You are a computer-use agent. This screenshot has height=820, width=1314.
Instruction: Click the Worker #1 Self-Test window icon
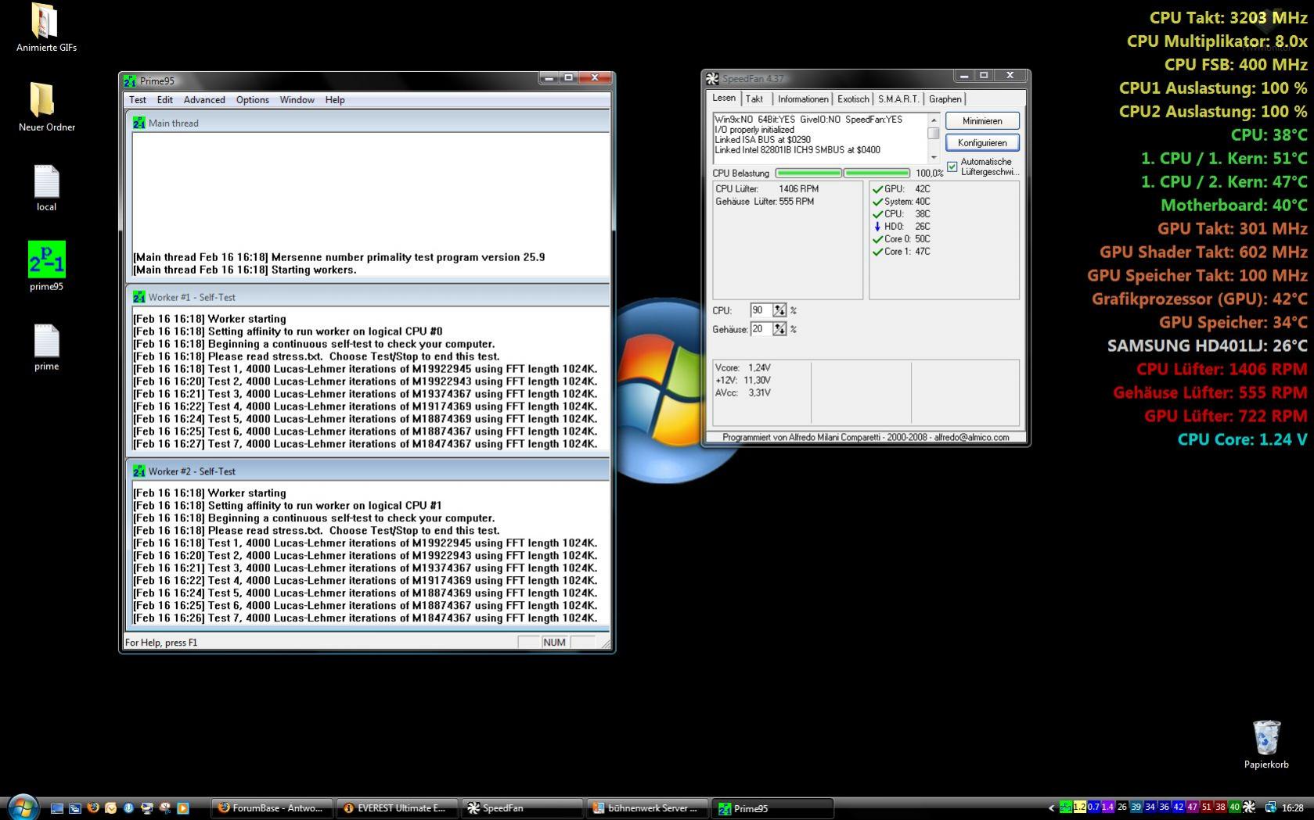[139, 297]
